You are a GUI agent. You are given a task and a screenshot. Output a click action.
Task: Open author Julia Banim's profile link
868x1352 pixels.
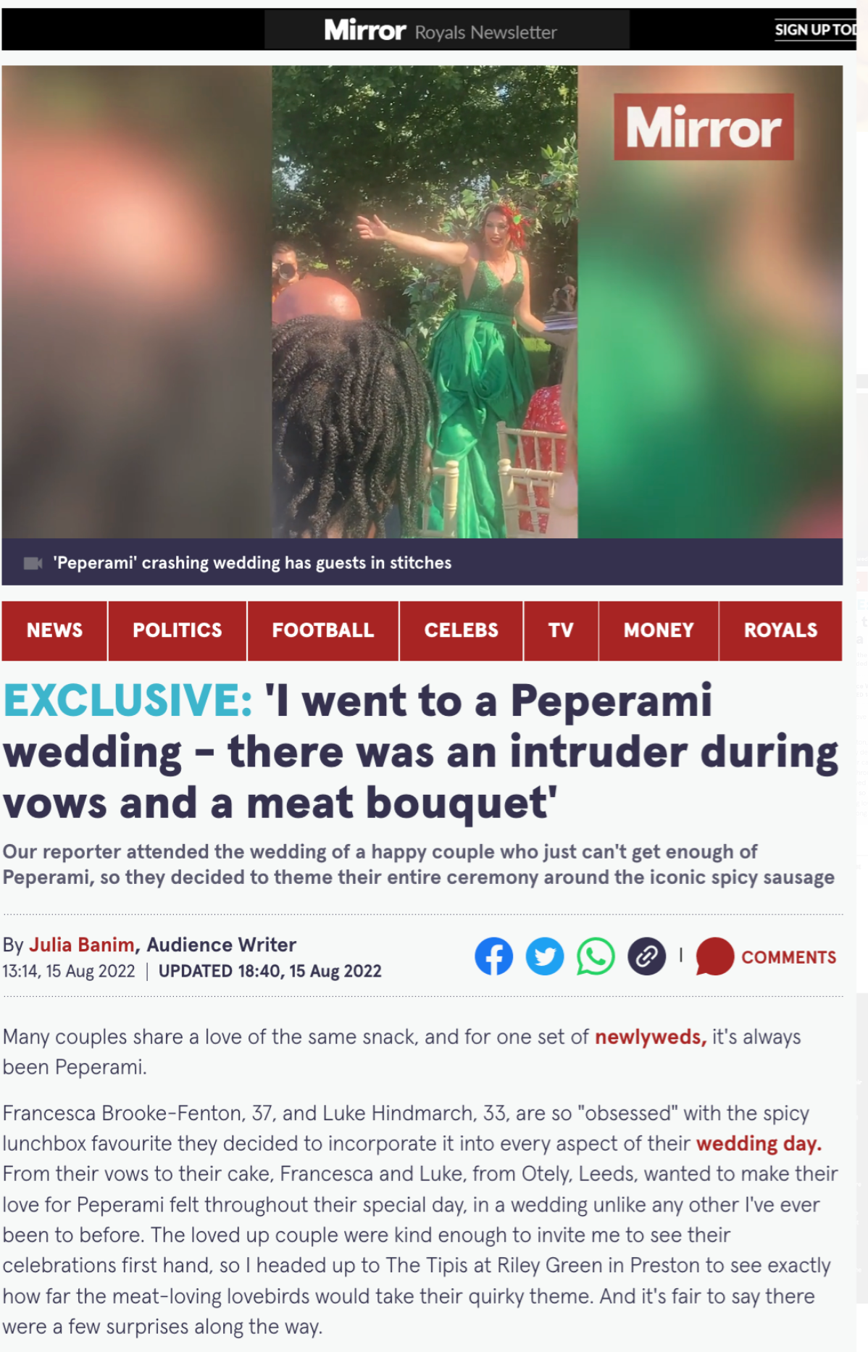click(81, 945)
